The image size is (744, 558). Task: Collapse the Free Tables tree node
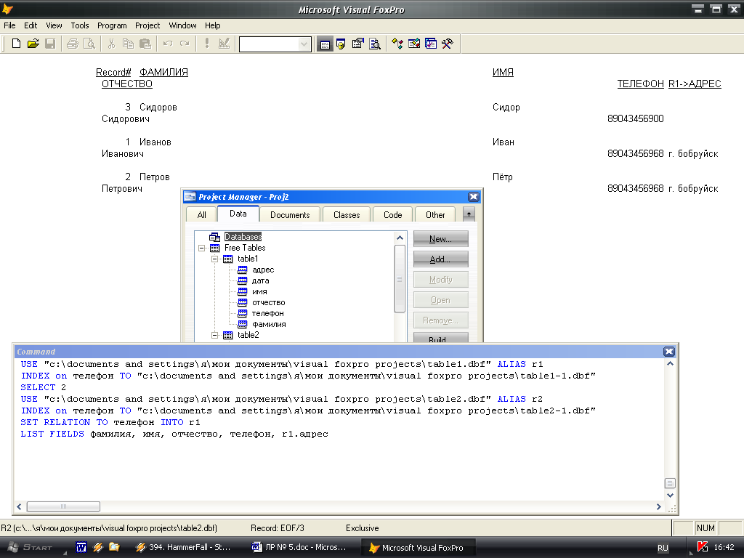point(201,248)
